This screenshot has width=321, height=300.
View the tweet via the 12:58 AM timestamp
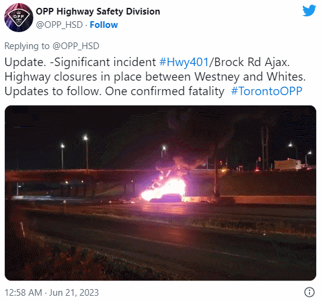[x=23, y=292]
